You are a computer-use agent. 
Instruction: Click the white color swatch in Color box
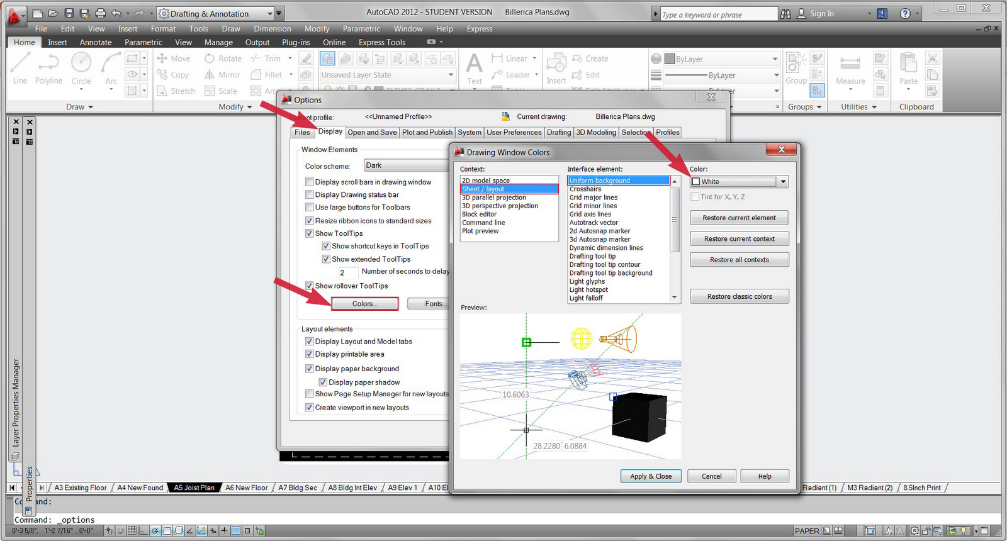pos(696,182)
